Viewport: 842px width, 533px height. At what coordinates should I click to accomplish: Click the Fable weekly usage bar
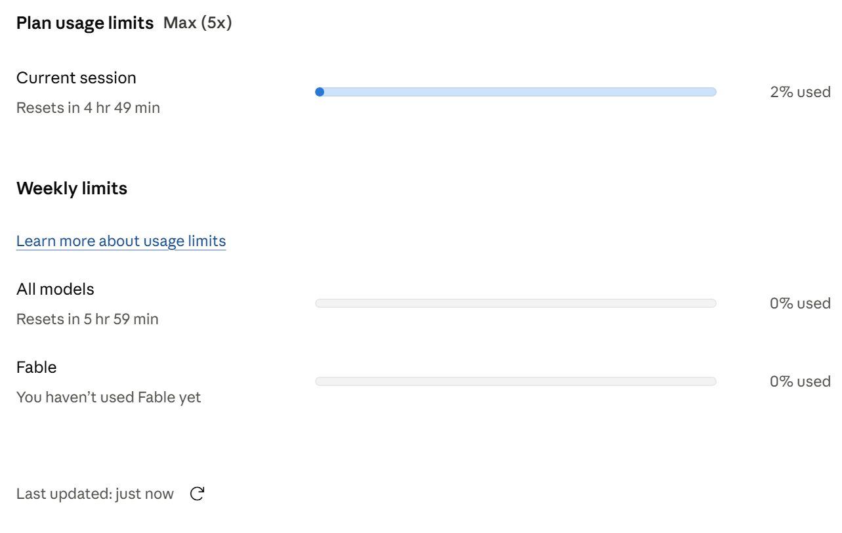(x=516, y=381)
